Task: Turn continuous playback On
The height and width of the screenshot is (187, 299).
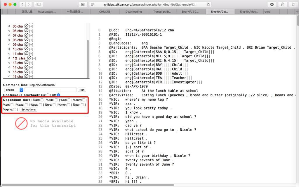Action: coord(48,95)
